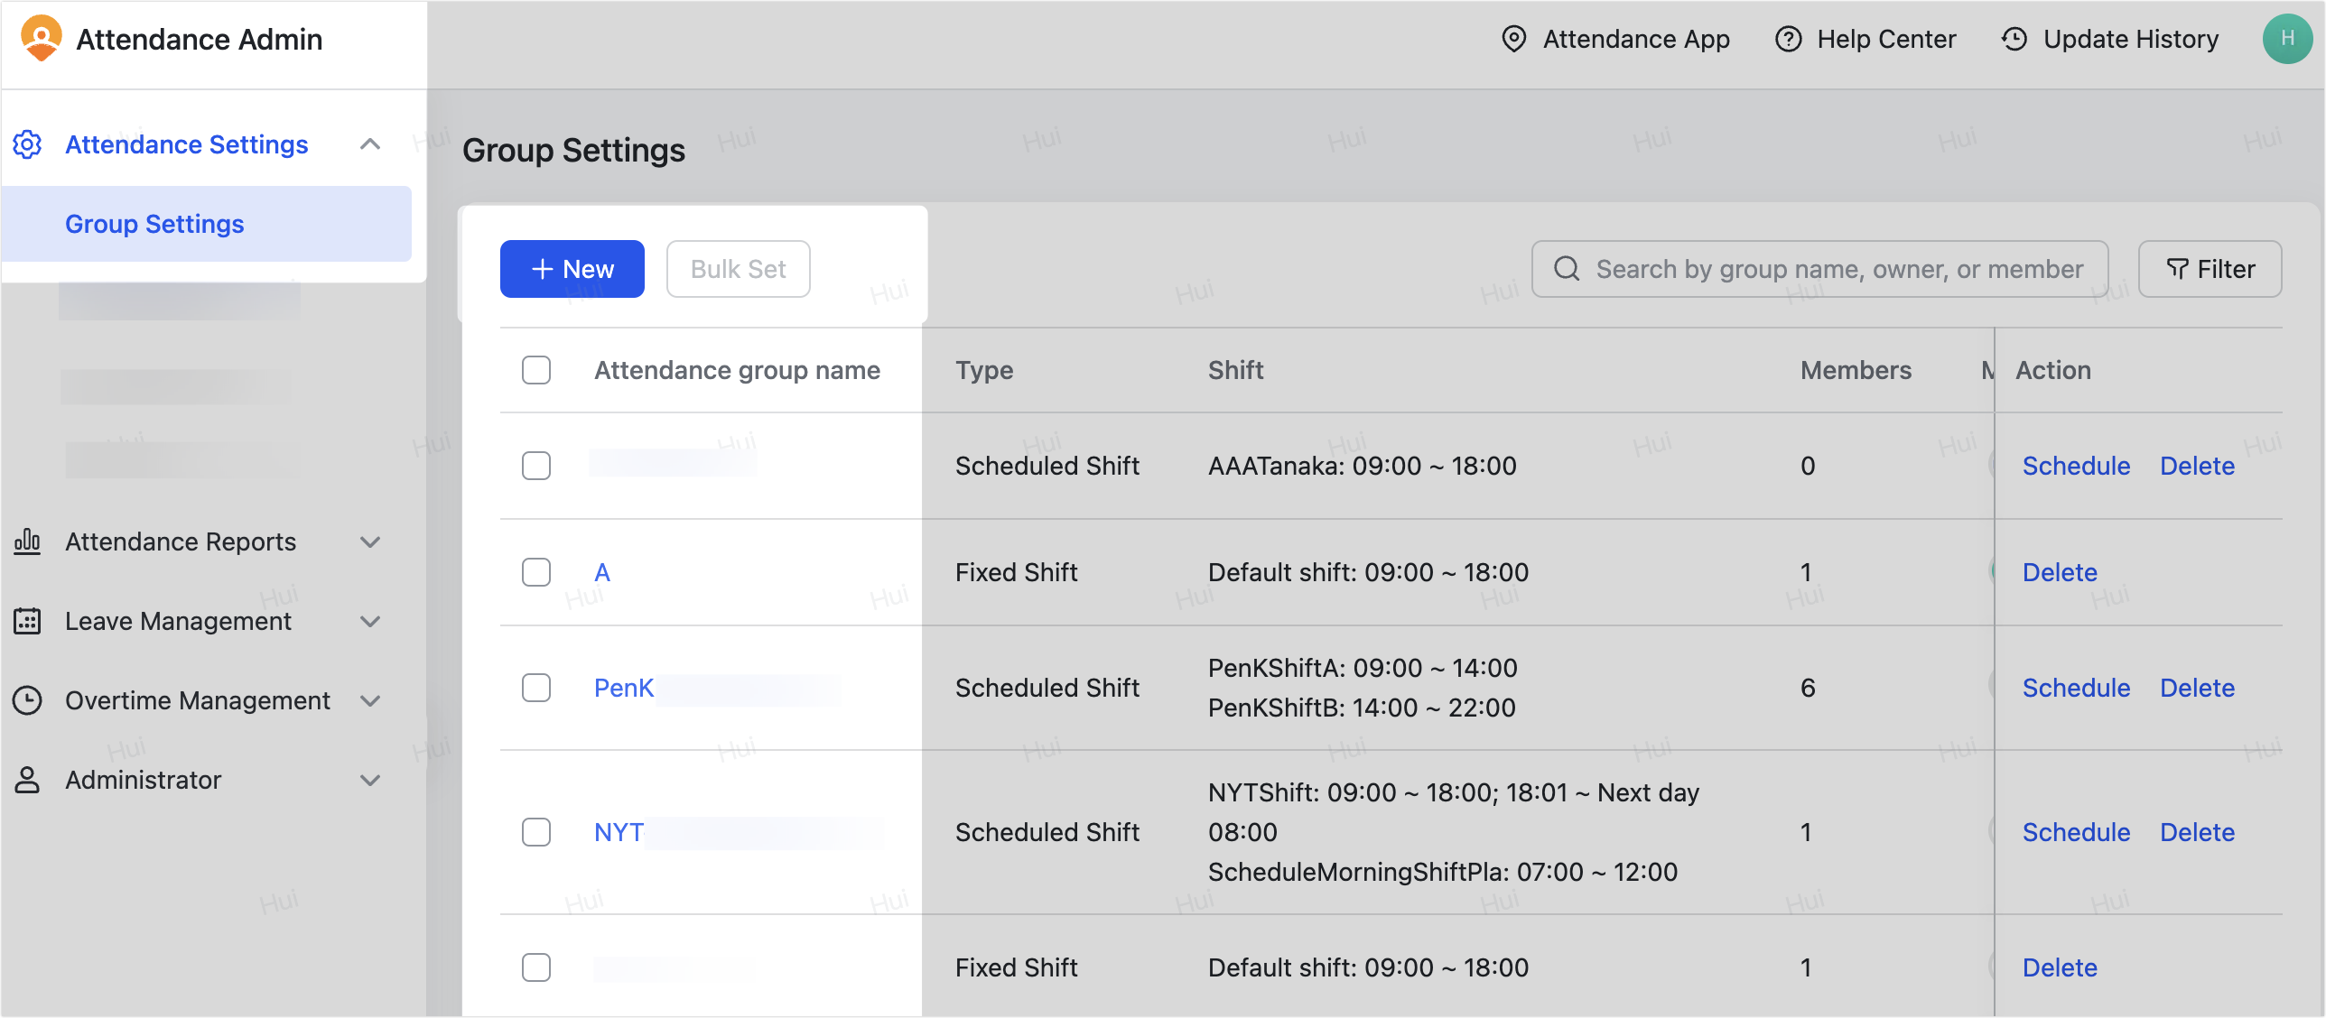This screenshot has width=2326, height=1018.
Task: Select the PenK group checkbox
Action: (536, 688)
